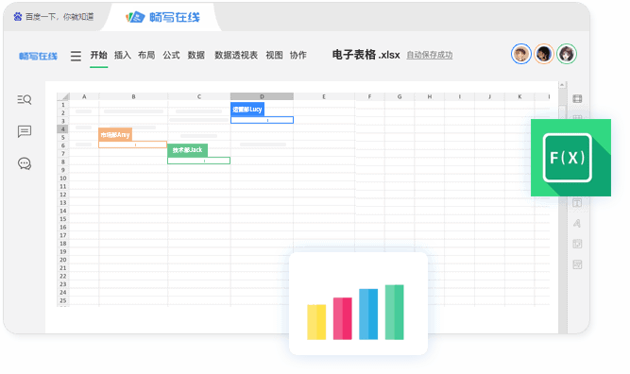This screenshot has height=374, width=630.
Task: Click the text box icon in right sidebar
Action: pos(577,202)
